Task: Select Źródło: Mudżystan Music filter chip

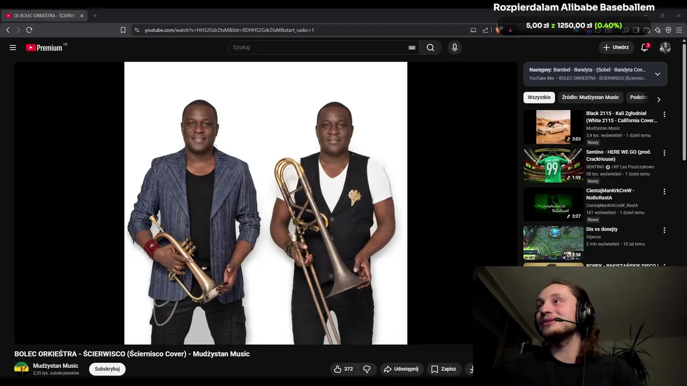Action: click(x=590, y=98)
